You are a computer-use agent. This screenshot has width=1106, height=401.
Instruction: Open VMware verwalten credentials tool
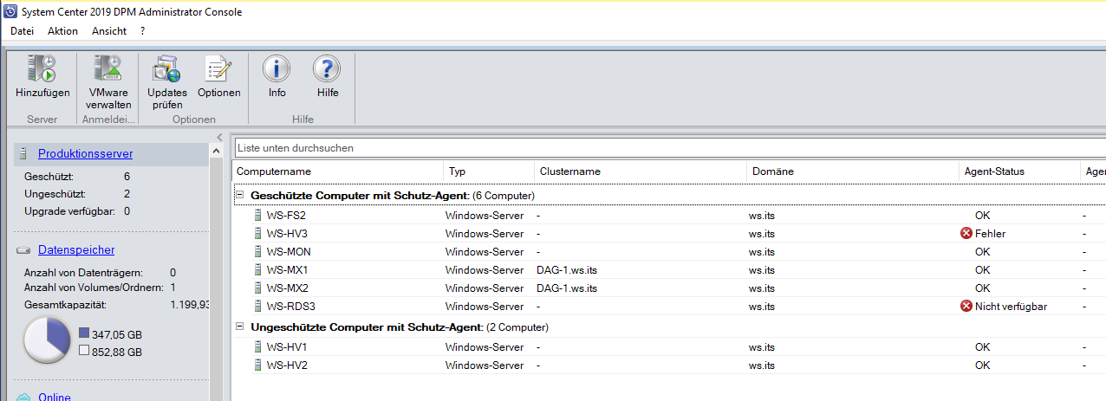(108, 69)
